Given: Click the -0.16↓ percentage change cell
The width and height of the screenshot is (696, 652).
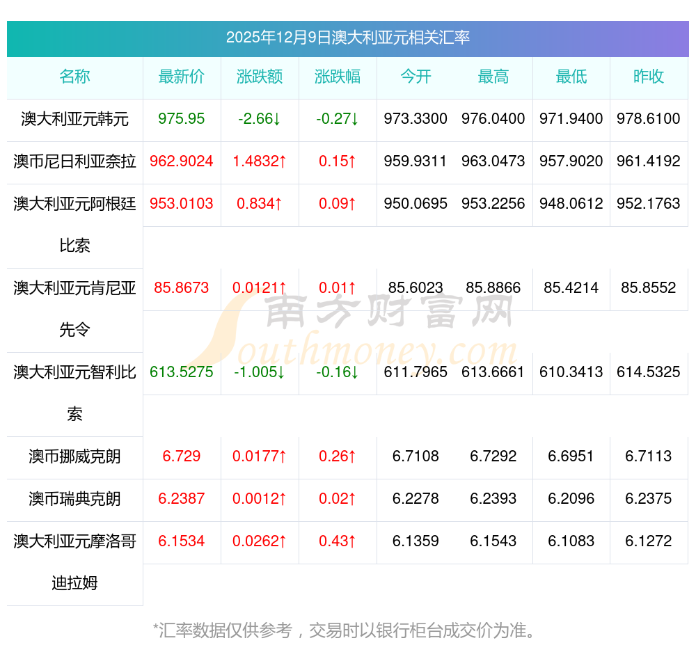Looking at the screenshot, I should pos(338,372).
